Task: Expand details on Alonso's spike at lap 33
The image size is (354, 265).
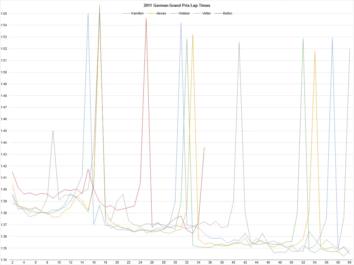Action: (193, 35)
